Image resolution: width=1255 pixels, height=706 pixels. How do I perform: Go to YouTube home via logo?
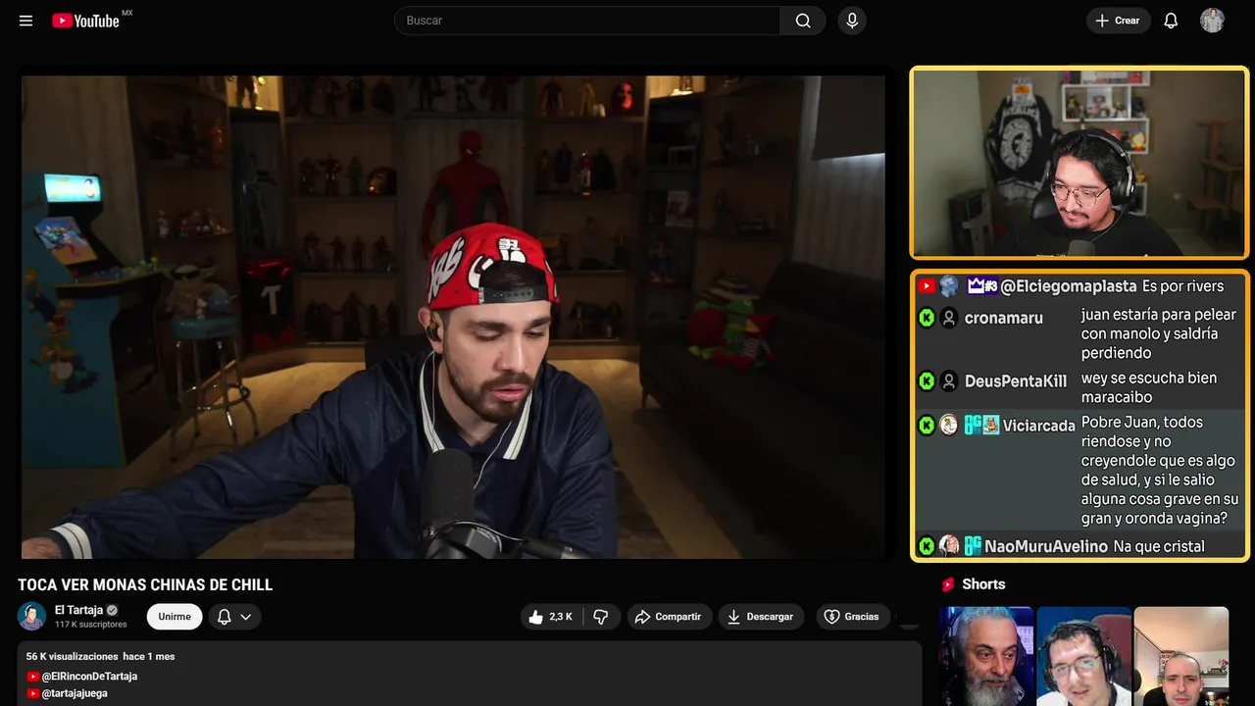[86, 21]
